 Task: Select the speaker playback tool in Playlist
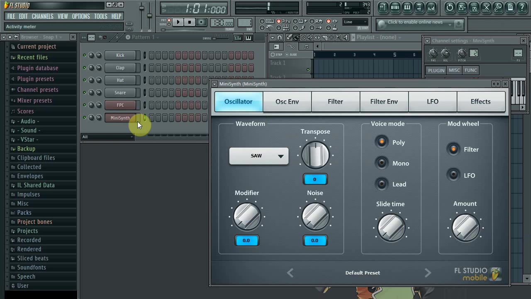[x=346, y=38]
